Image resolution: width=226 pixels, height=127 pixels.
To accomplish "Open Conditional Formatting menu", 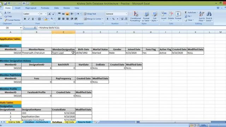I will point(135,17).
